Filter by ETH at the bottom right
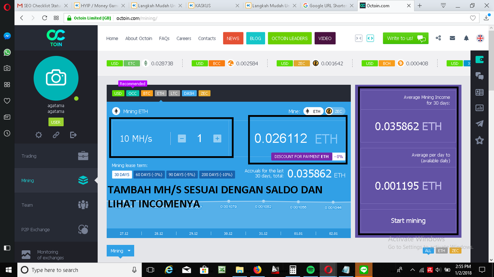Screen dimensions: 494x277 point(442,250)
